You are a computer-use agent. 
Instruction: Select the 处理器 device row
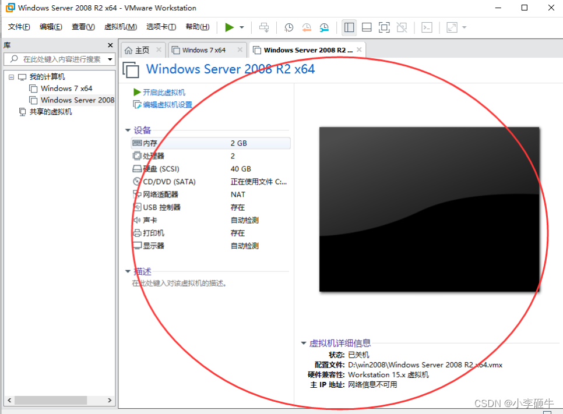click(211, 156)
